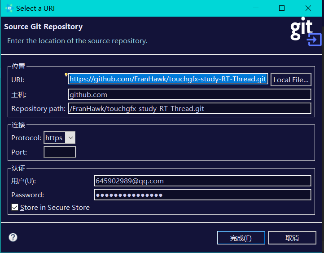Close the Select a URI dialog

point(308,8)
